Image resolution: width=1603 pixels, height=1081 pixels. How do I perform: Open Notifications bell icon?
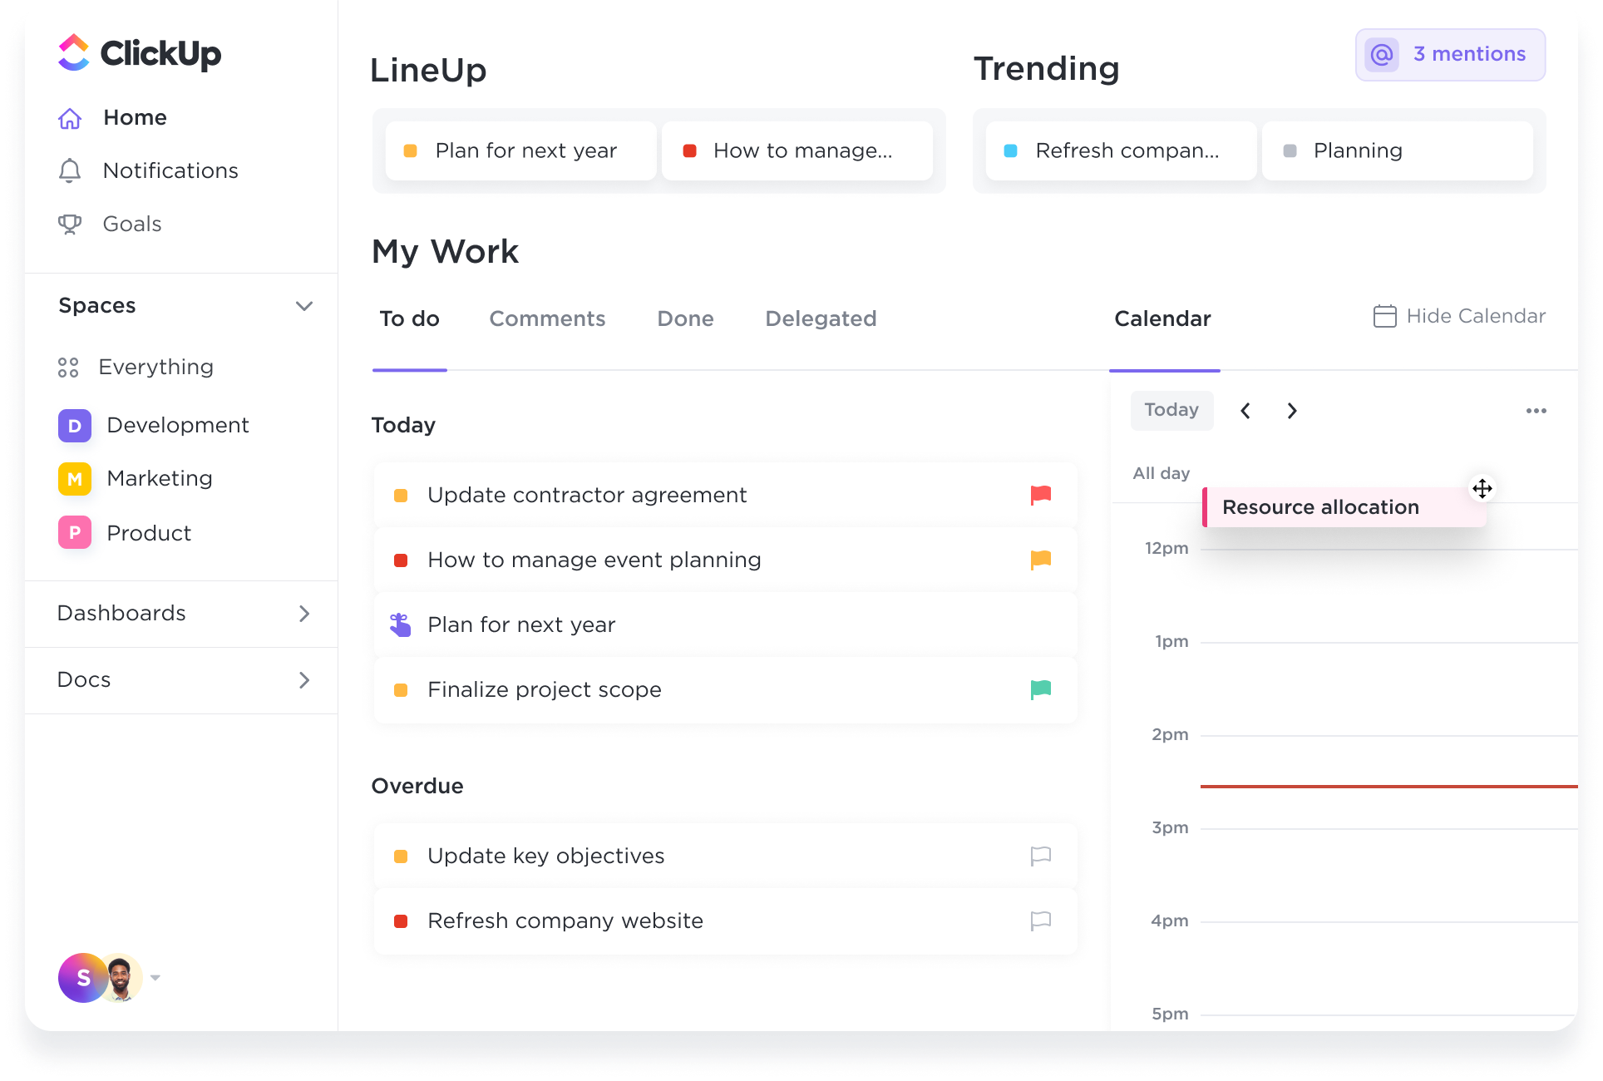click(x=70, y=170)
